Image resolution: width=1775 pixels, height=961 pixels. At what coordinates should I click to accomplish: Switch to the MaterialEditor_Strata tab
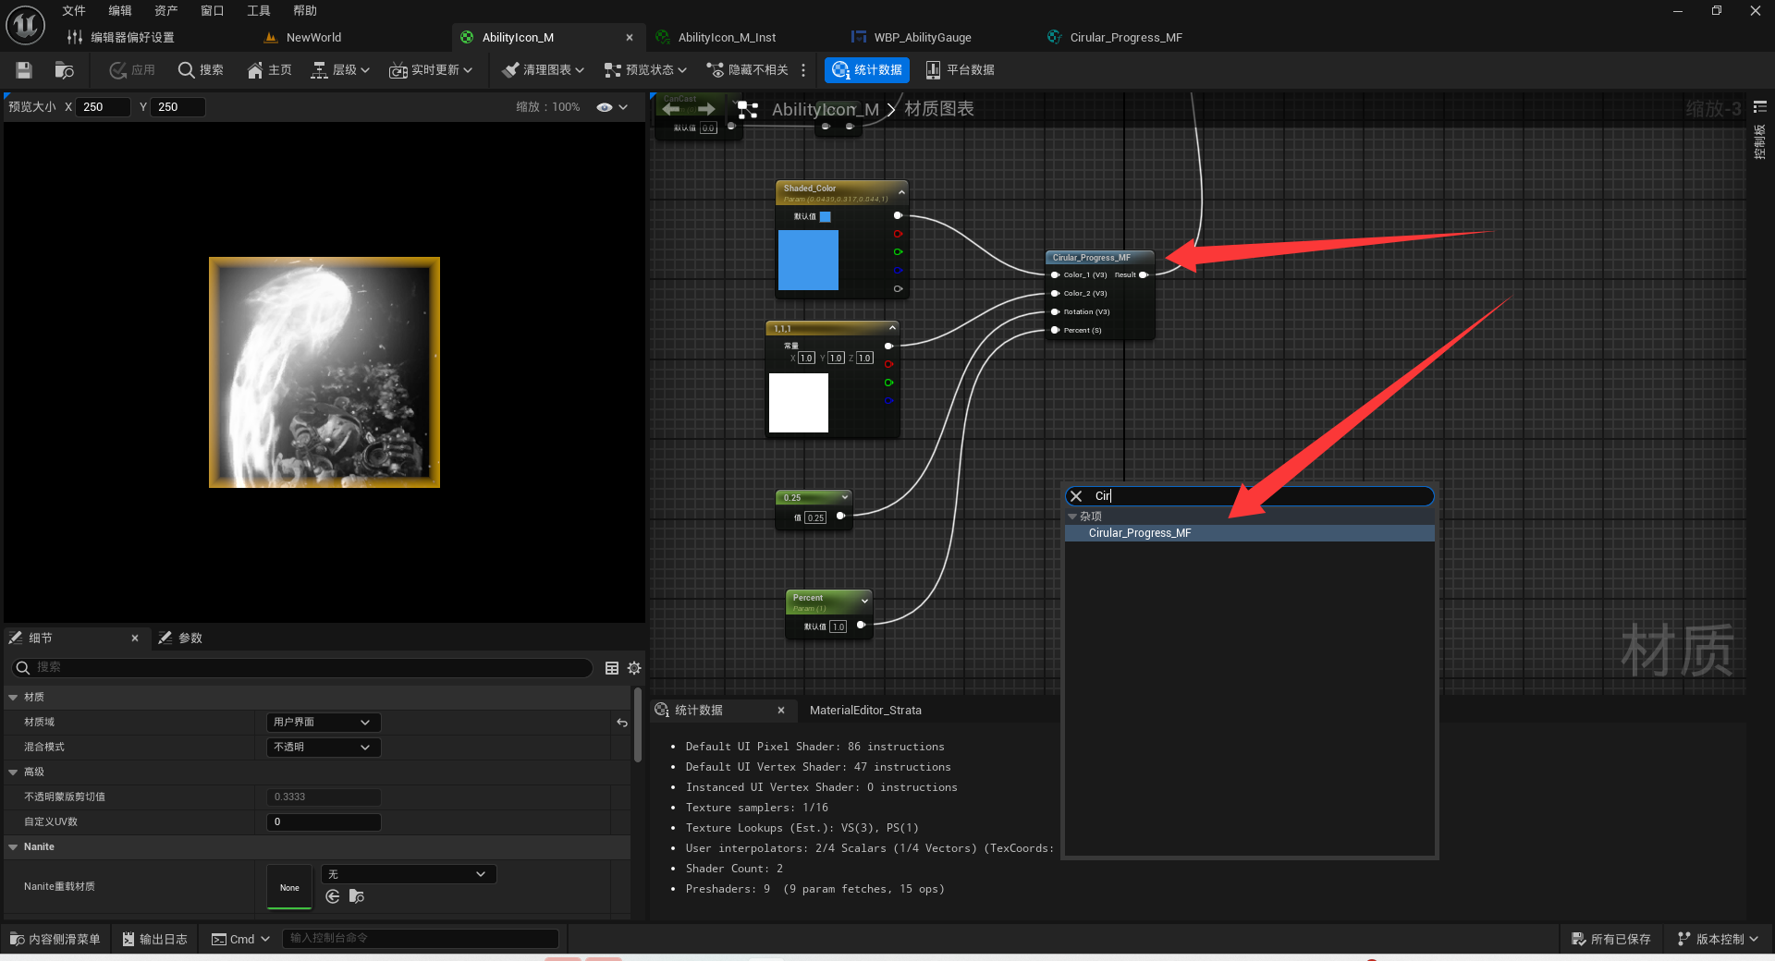(865, 711)
